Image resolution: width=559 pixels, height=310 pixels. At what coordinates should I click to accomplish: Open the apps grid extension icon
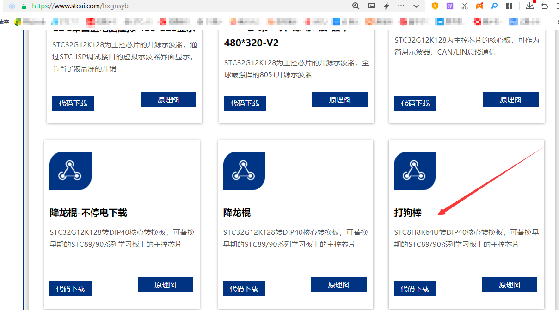(509, 6)
